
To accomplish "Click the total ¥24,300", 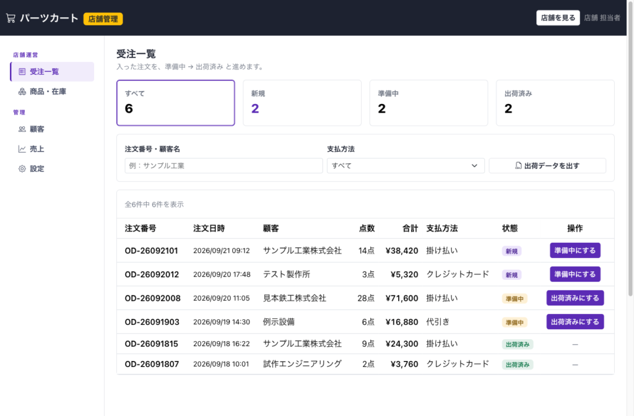I will 401,344.
